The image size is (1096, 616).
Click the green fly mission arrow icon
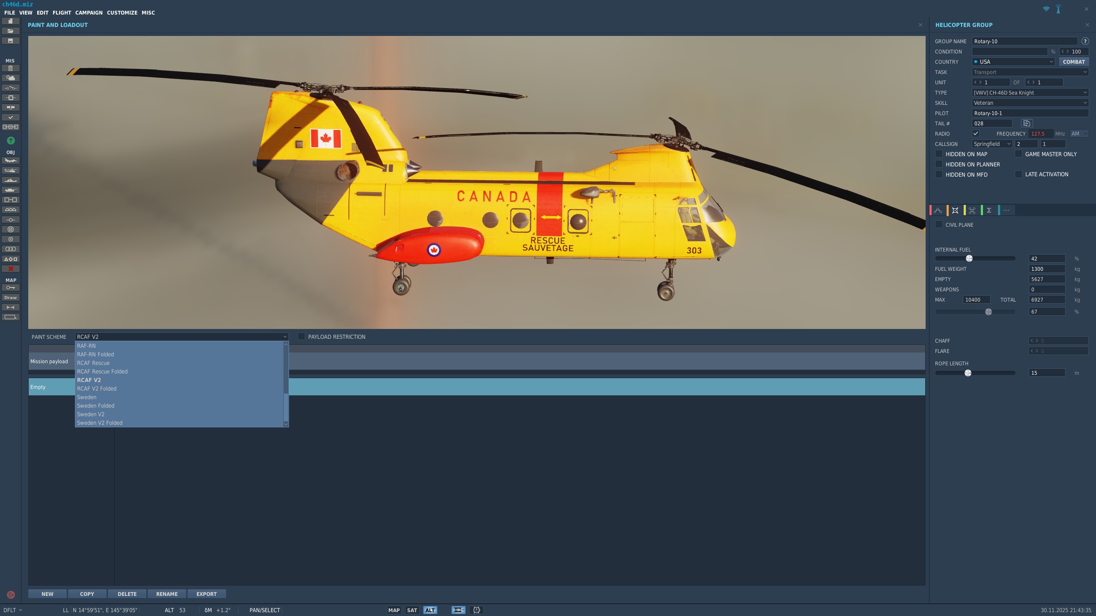point(10,141)
